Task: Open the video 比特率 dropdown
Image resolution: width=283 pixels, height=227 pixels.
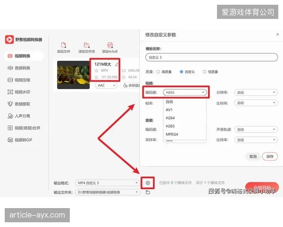Action: tap(256, 103)
